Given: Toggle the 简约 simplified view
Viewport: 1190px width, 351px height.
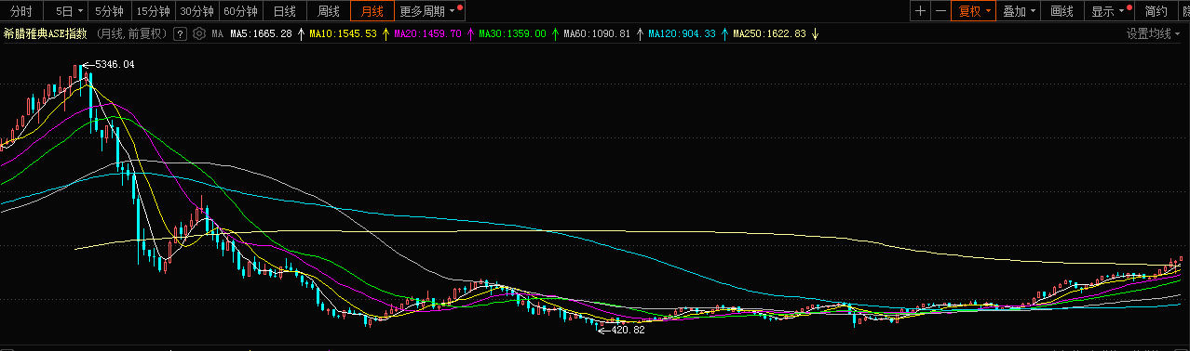Looking at the screenshot, I should [1156, 11].
